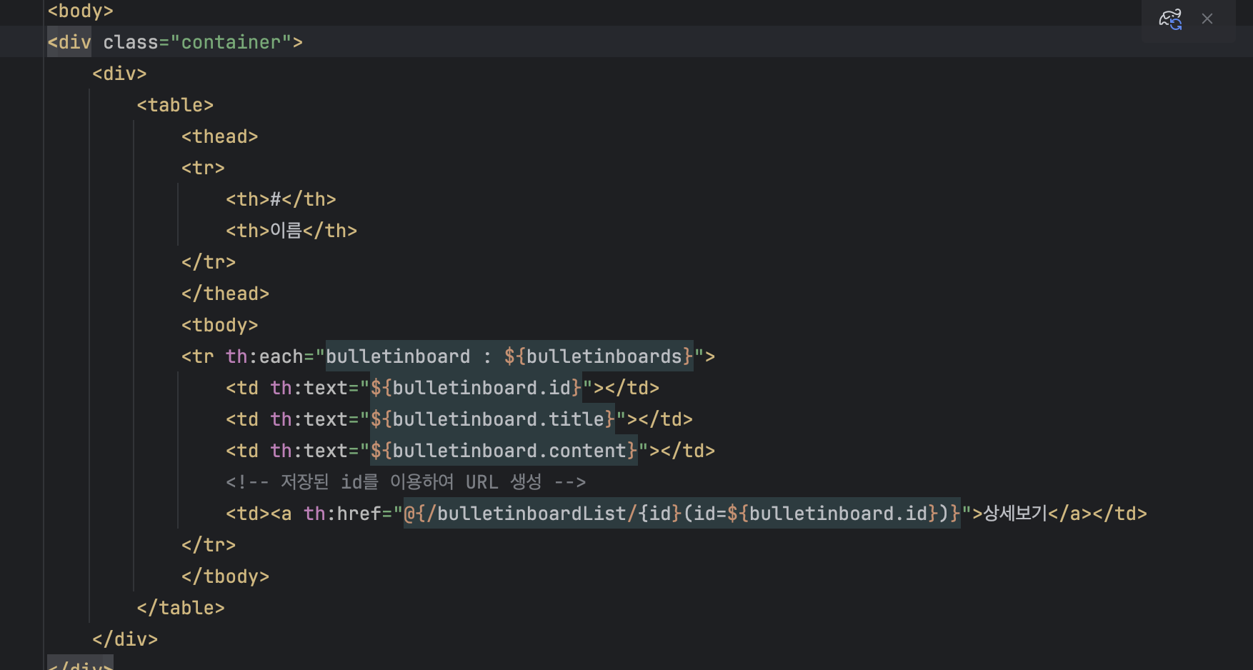
Task: Click the th:href bulletinboardList URL expression
Action: coord(682,514)
